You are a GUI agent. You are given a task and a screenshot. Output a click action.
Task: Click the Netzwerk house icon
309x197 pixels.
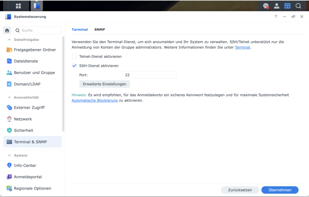[9, 119]
